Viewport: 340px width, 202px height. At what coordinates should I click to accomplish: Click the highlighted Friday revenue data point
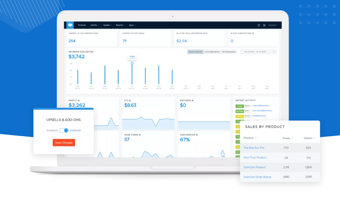tap(132, 63)
